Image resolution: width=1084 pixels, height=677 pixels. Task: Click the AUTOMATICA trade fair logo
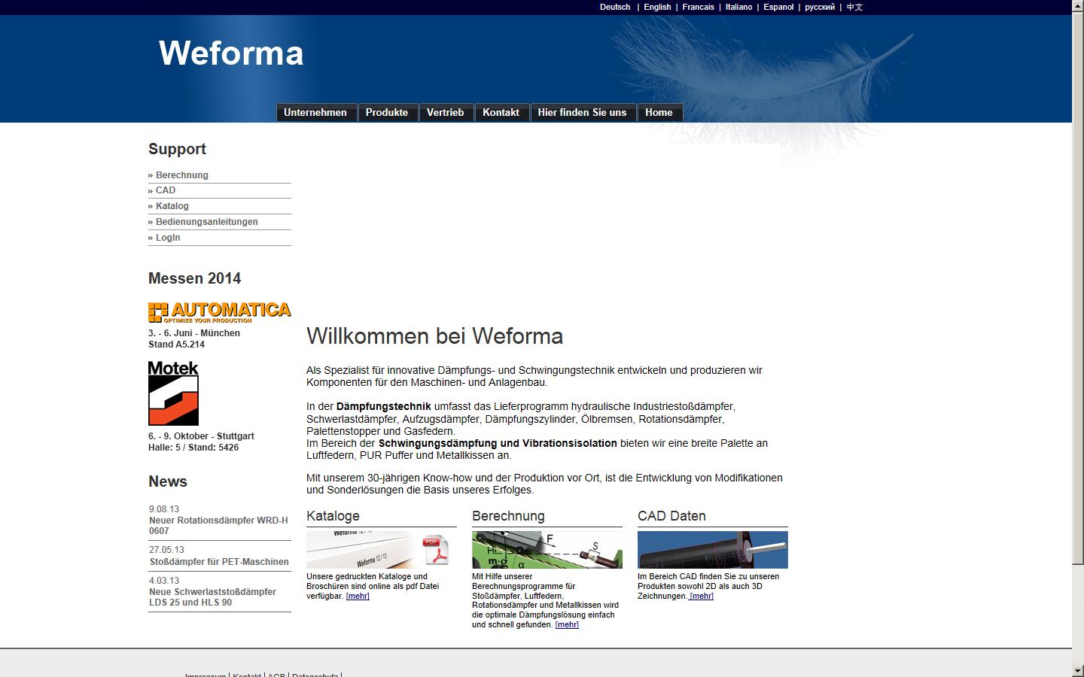[x=220, y=312]
